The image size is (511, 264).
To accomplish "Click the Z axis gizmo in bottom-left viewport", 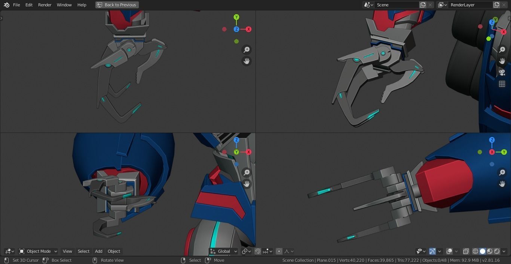I will pyautogui.click(x=236, y=140).
